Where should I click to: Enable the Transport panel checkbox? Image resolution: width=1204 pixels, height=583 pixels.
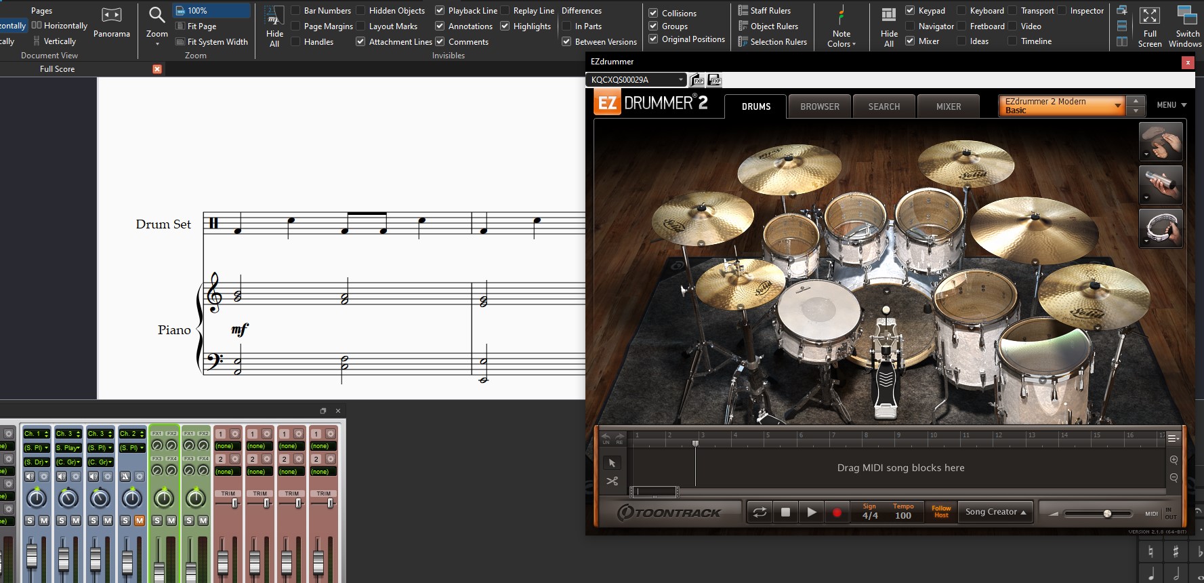click(x=1012, y=10)
